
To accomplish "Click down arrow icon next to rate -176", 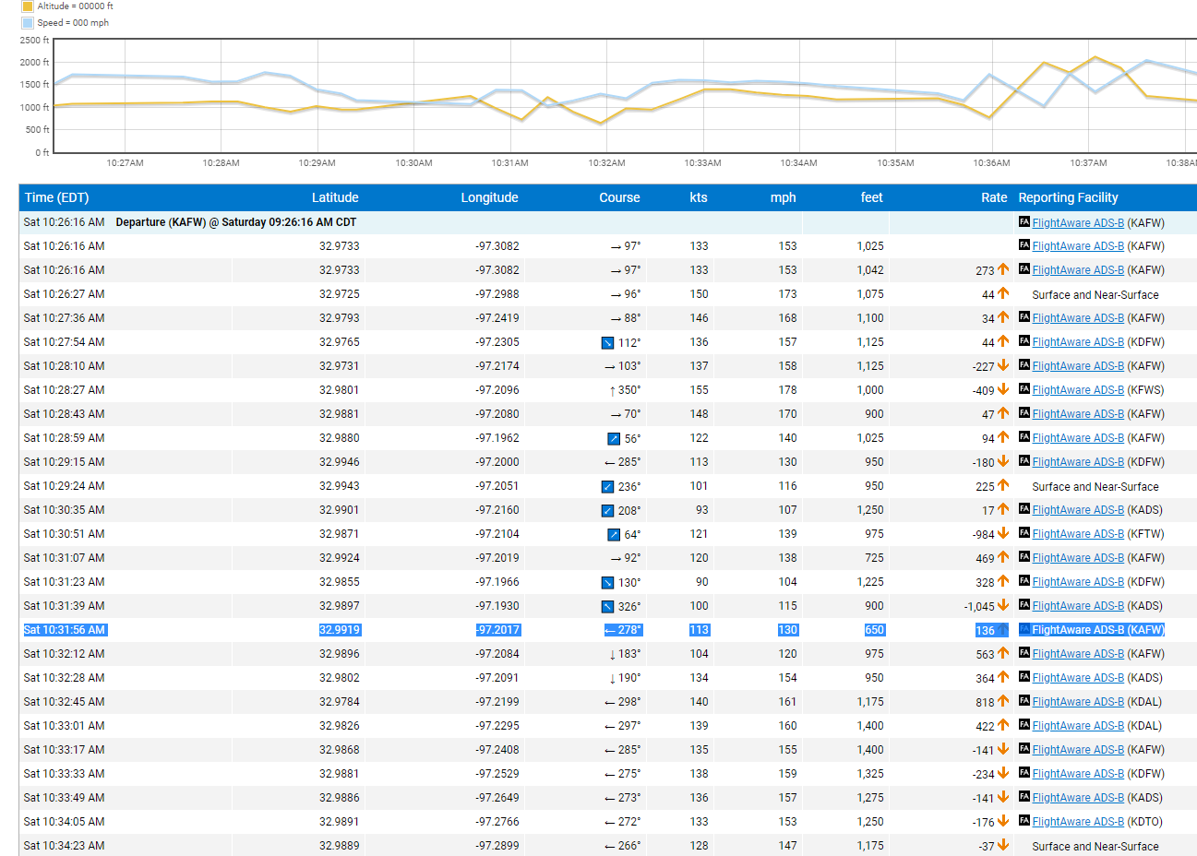I will coord(1003,821).
